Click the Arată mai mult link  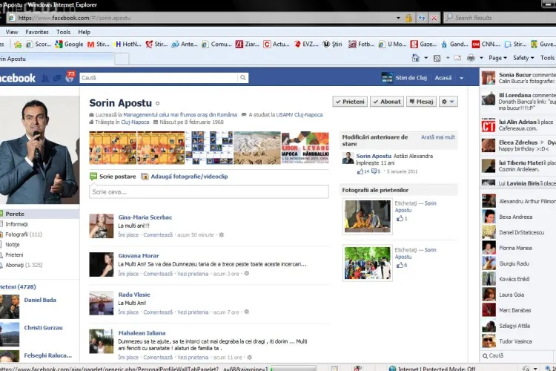[438, 137]
